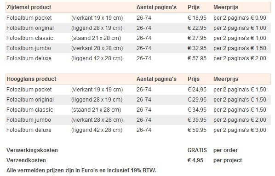This screenshot has width=275, height=176.
Task: Click the Verwerkingskosten label
Action: coord(32,150)
